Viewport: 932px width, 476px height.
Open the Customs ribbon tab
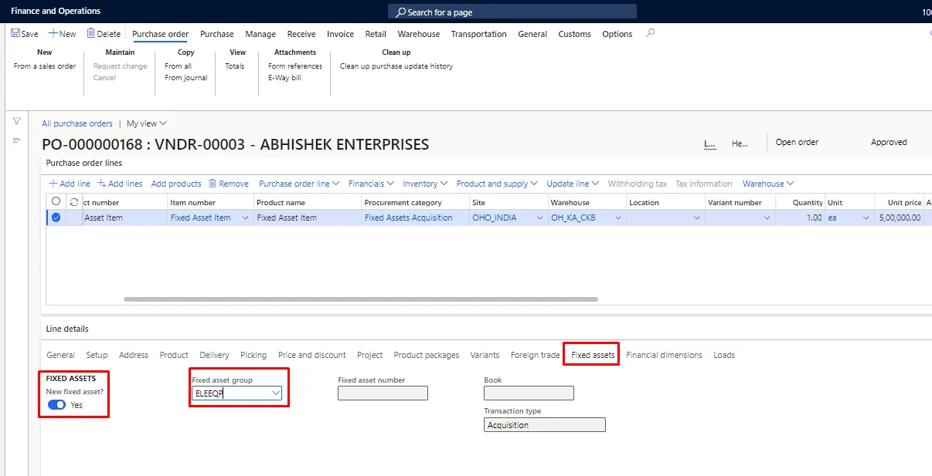click(x=574, y=34)
